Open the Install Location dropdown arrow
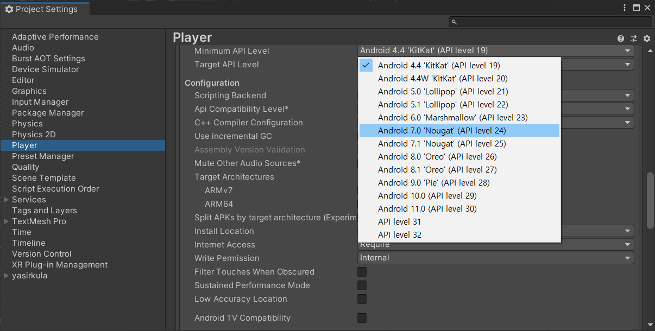The image size is (655, 331). (x=628, y=231)
